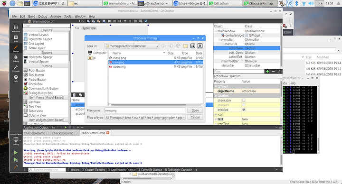This screenshot has width=342, height=184.
Task: Go forward in the Choose a Pixmap dialog
Action: pos(171,46)
